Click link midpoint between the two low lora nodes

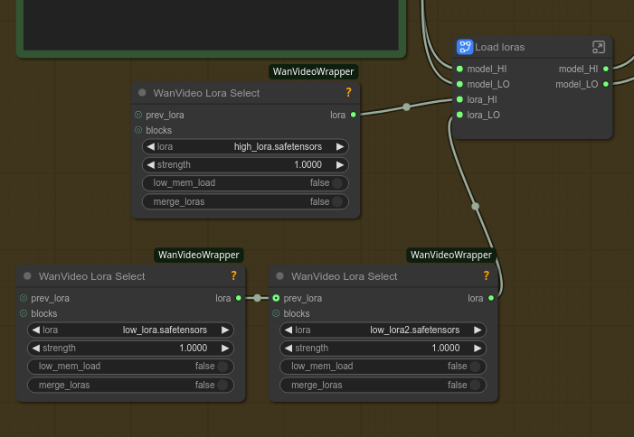257,298
